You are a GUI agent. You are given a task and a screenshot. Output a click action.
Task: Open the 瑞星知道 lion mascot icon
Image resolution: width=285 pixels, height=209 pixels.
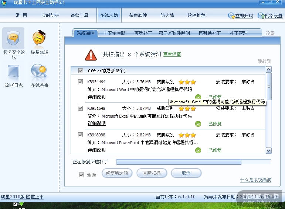pyautogui.click(x=39, y=38)
